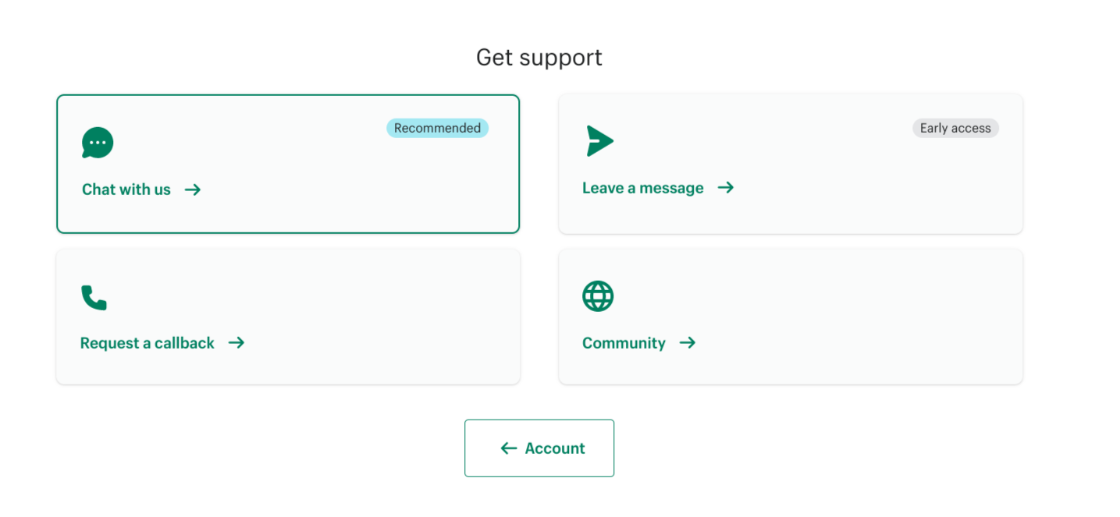Choose the Request a callback link
The height and width of the screenshot is (517, 1120).
tap(148, 343)
